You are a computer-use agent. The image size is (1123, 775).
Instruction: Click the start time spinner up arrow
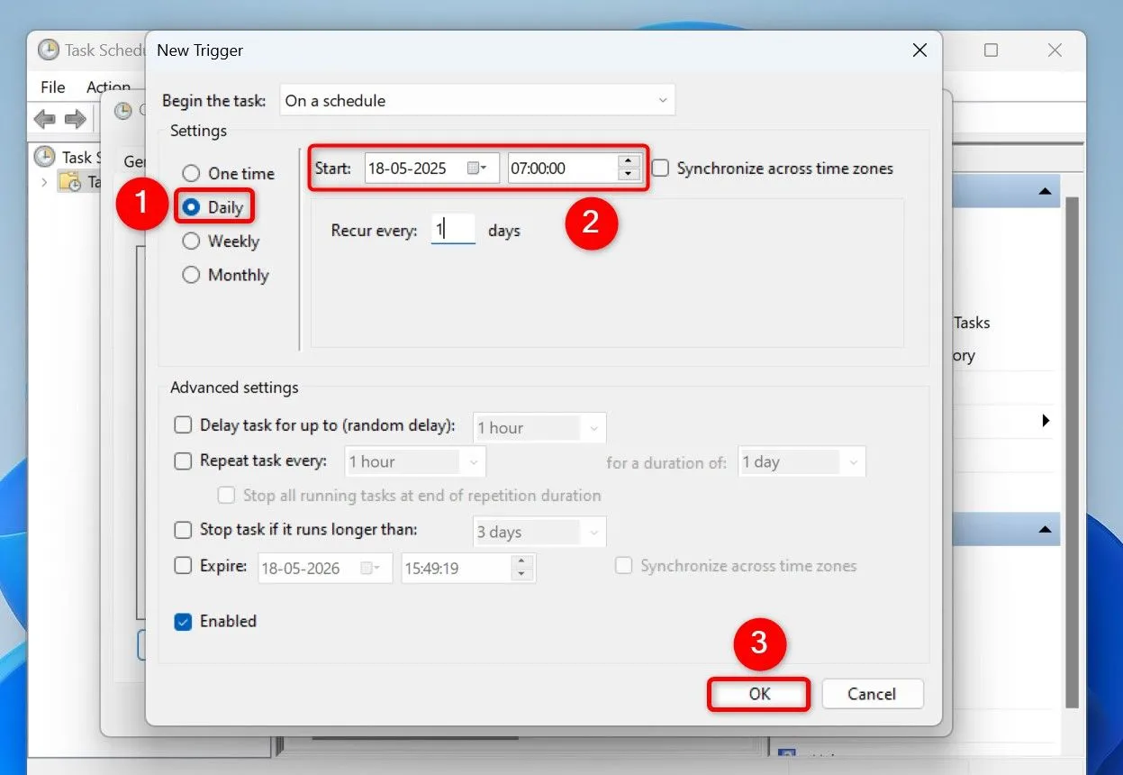click(x=628, y=162)
